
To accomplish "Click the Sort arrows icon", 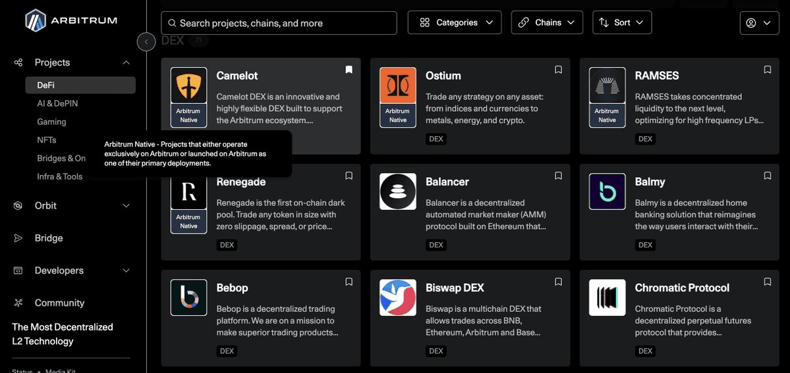I will click(604, 22).
